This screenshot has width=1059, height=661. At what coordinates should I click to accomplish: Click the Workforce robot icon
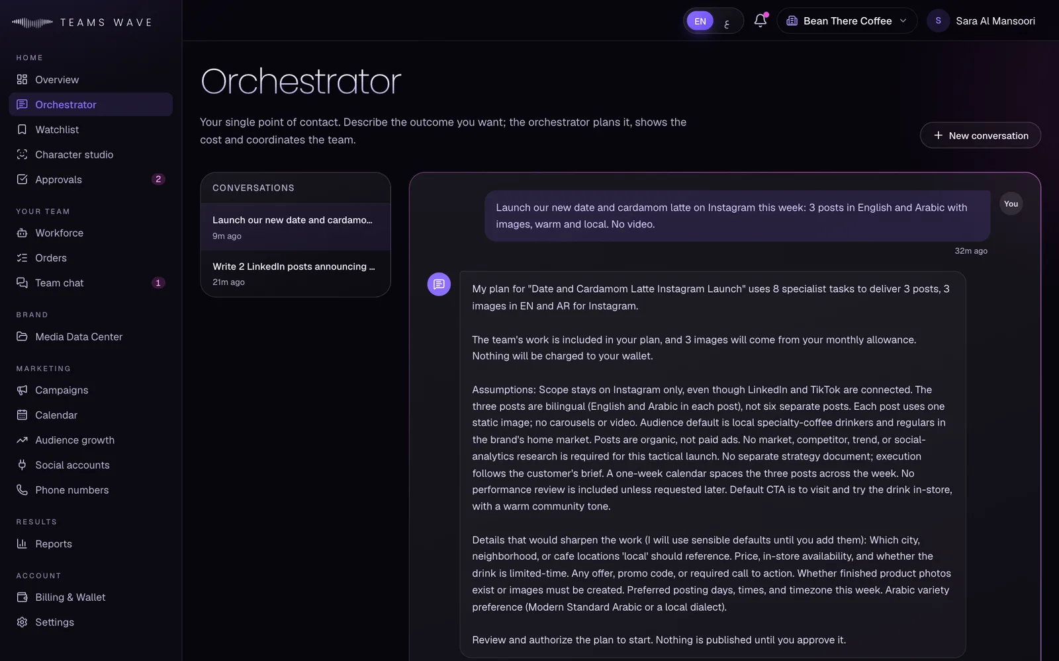(22, 233)
